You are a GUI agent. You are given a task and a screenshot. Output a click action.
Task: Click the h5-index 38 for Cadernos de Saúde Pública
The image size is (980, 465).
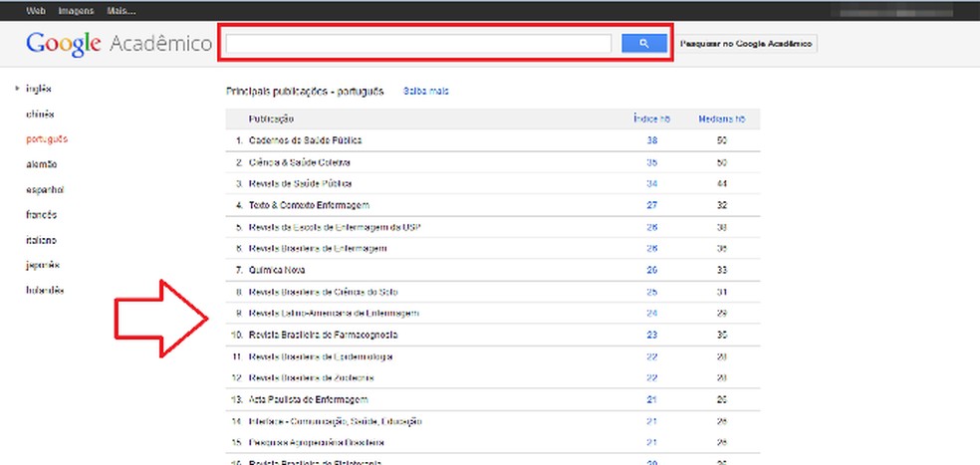pyautogui.click(x=652, y=140)
